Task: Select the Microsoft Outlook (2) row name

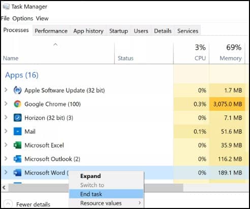Action: 52,159
